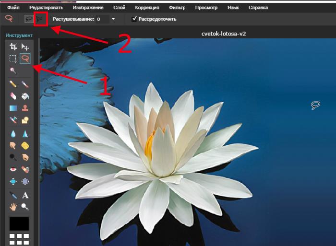
Task: Select the Red Eye Reduction tool
Action: tap(13, 170)
